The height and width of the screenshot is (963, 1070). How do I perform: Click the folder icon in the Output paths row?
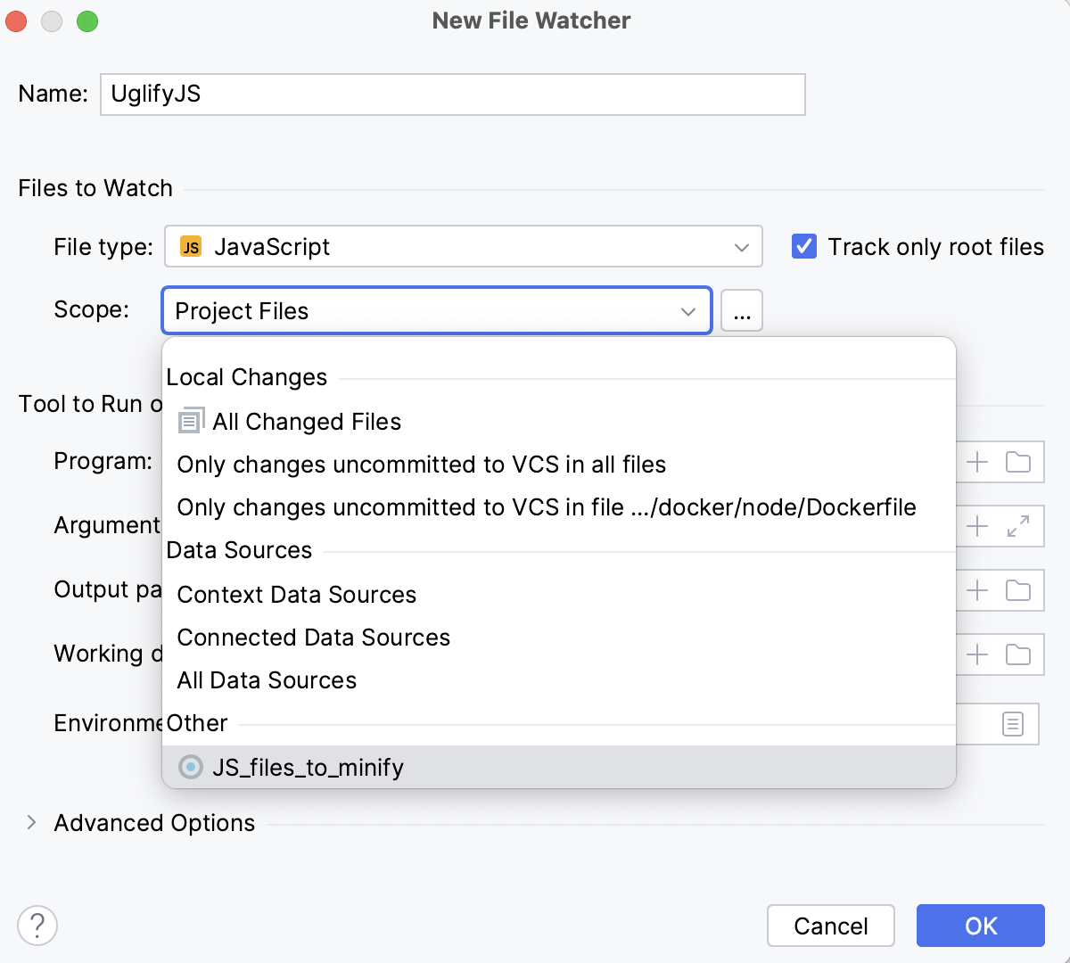click(x=1017, y=590)
